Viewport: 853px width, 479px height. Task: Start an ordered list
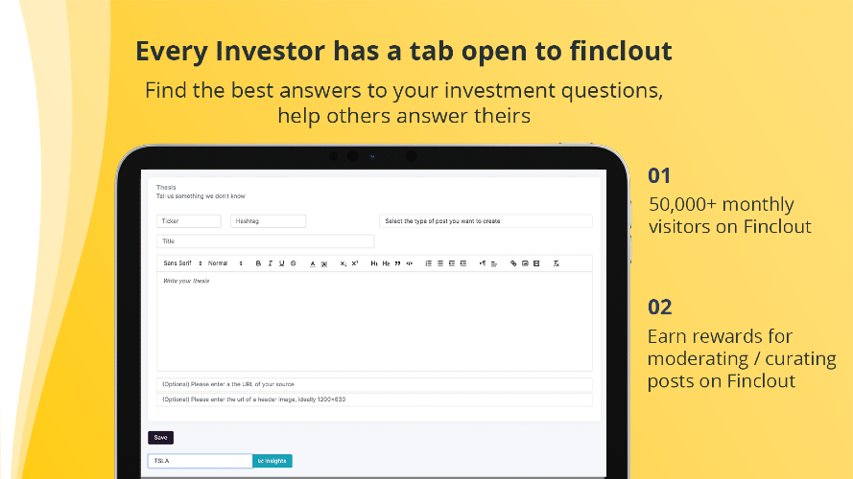pos(429,263)
